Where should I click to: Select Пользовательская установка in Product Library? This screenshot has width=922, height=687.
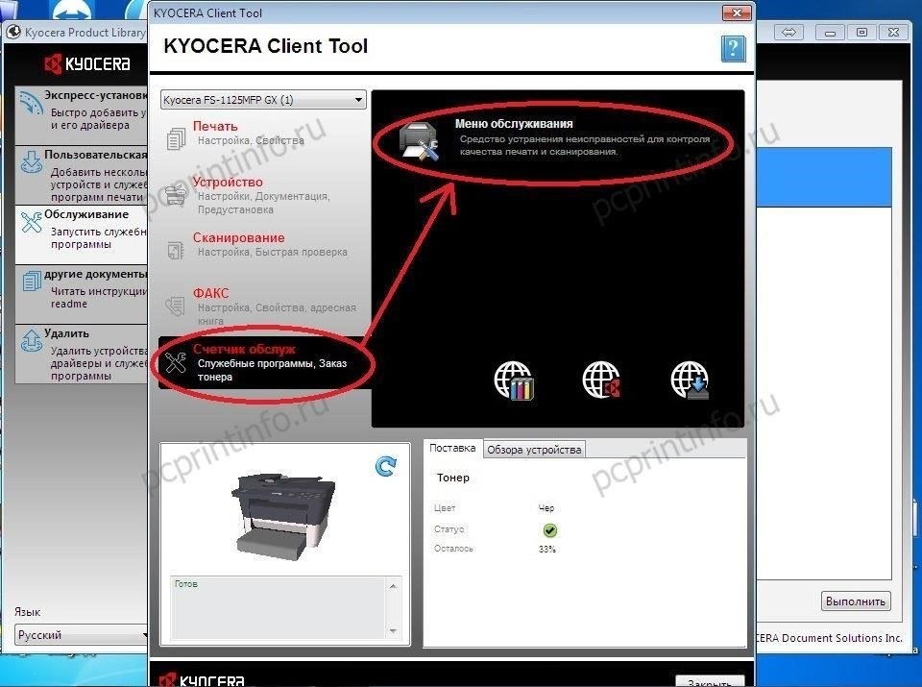[81, 175]
